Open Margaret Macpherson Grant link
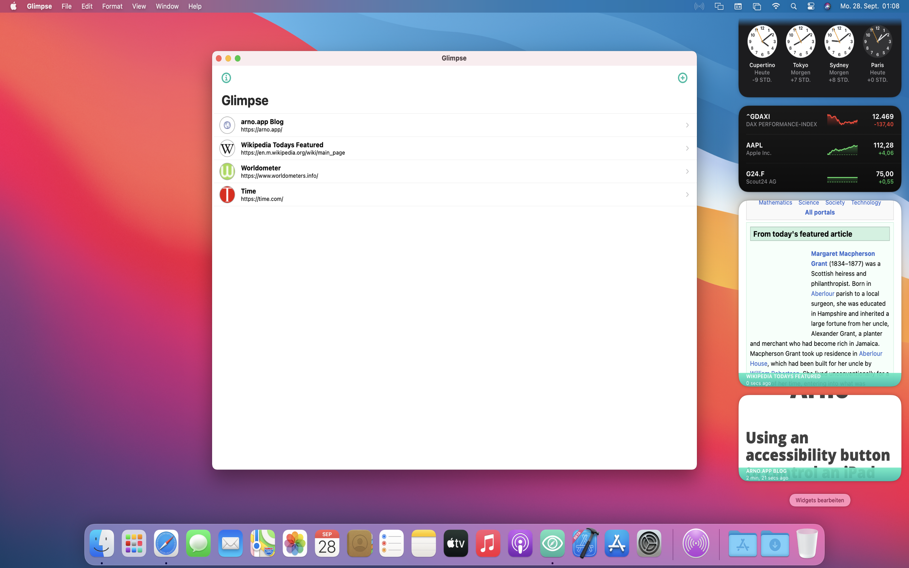 pyautogui.click(x=843, y=258)
